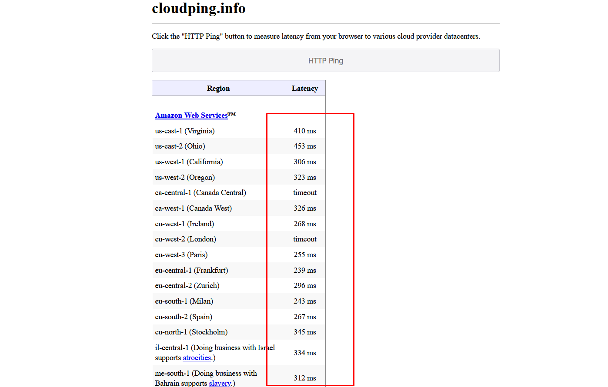
Task: Click the eu-west-1 Ireland latency value
Action: (305, 224)
